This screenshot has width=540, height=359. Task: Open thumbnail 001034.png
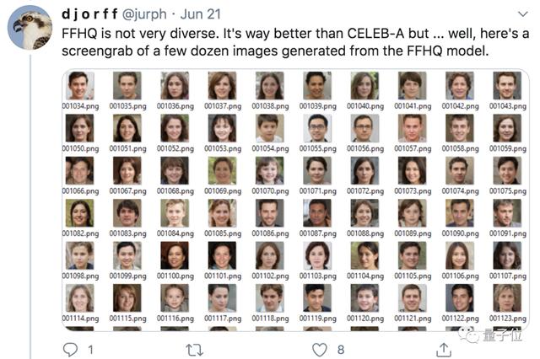[x=80, y=86]
